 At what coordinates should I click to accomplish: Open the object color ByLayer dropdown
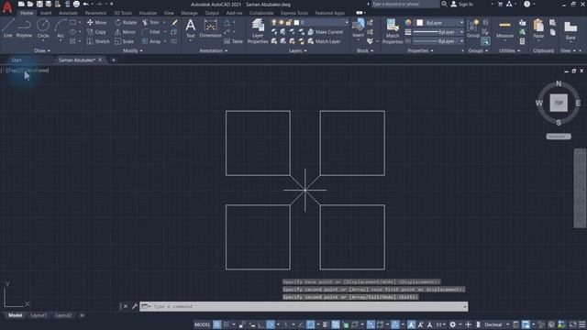461,23
